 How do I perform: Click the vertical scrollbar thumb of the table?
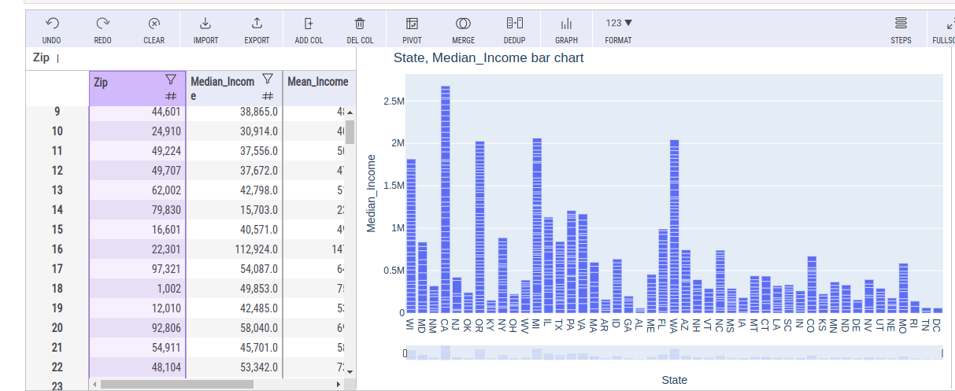click(350, 132)
